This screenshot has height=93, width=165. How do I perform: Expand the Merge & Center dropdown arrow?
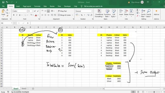pyautogui.click(x=72, y=15)
